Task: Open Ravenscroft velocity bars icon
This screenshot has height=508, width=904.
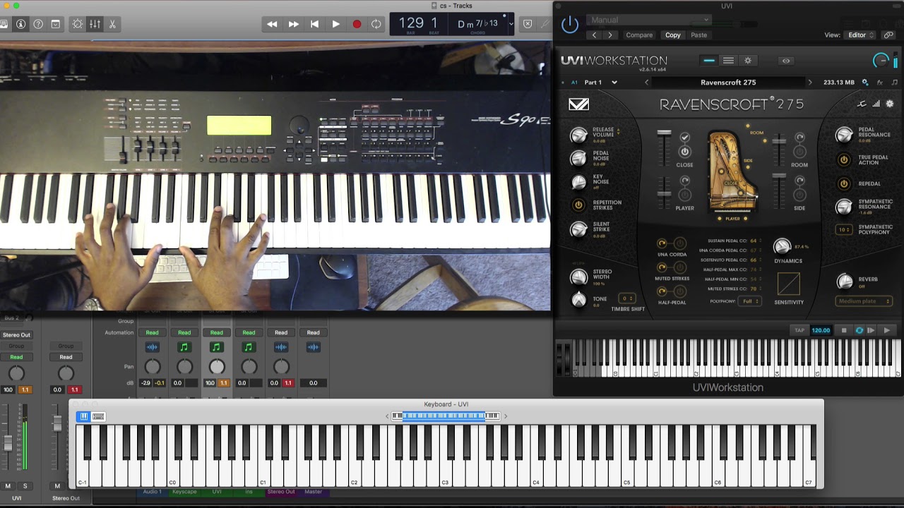Action: click(876, 104)
